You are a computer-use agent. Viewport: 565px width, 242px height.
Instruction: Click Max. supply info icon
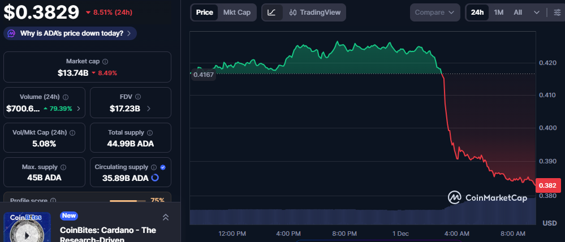[x=63, y=167]
